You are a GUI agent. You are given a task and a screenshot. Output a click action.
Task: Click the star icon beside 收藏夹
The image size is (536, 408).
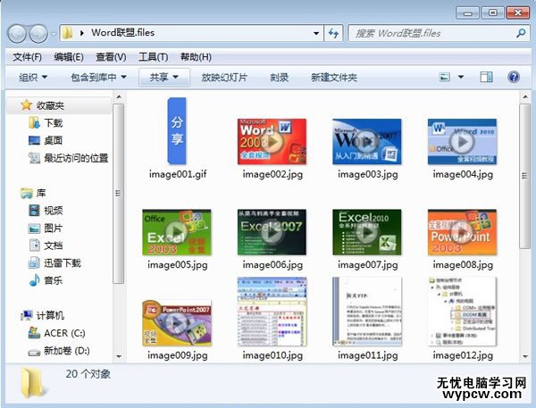[26, 105]
